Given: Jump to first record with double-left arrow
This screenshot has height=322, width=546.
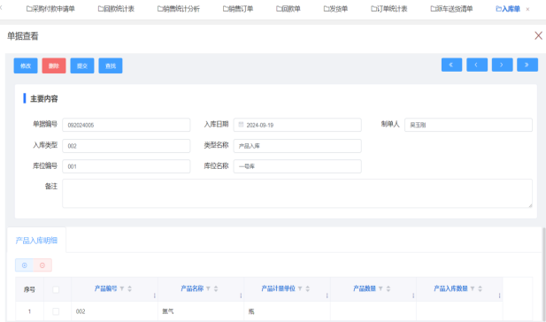Looking at the screenshot, I should (x=451, y=65).
